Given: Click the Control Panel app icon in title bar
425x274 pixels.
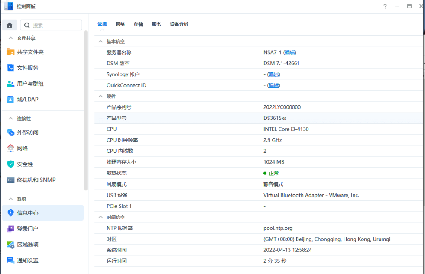Looking at the screenshot, I should click(x=9, y=6).
